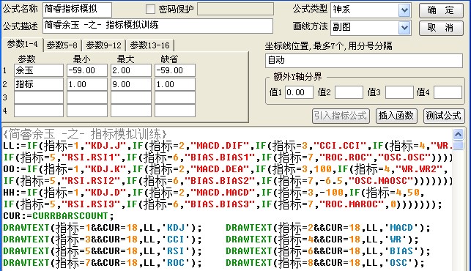Click "ROC.MAROC" string in the code
The image size is (471, 271).
[x=352, y=204]
